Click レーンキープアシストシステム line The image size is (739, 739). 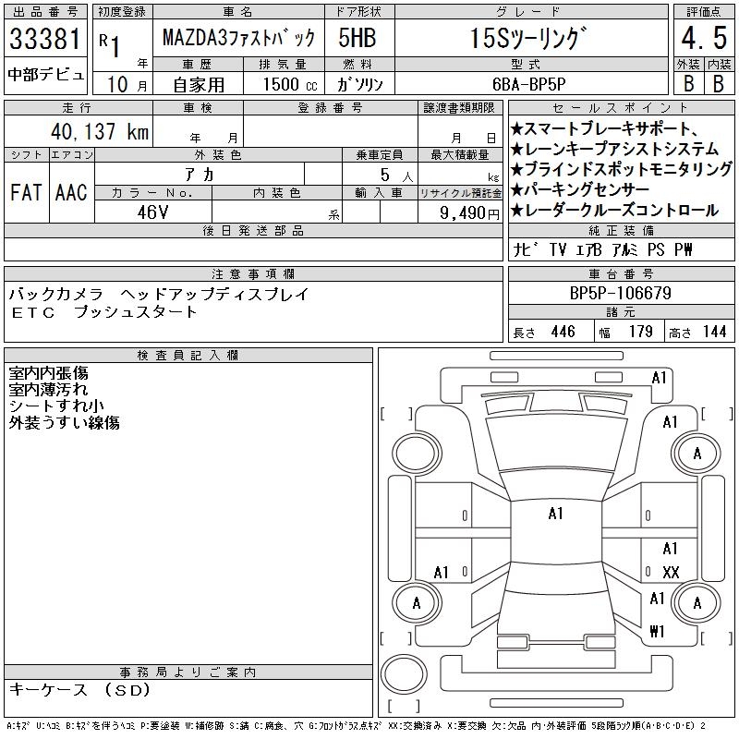[614, 149]
